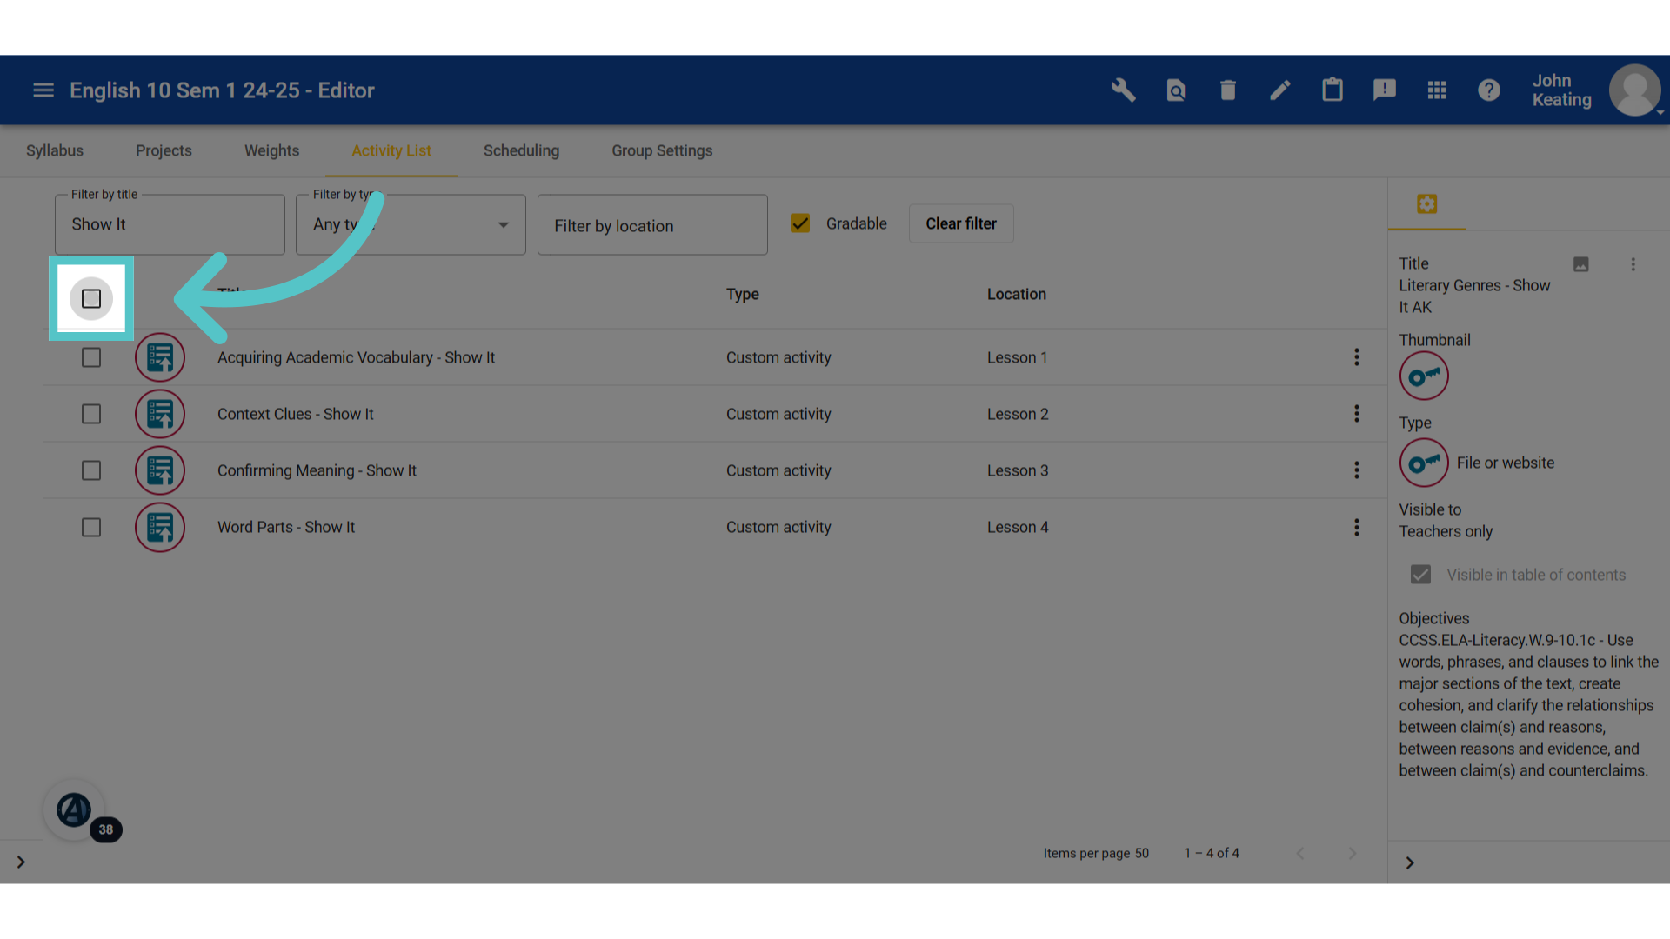Click the pencil edit icon

pos(1279,90)
